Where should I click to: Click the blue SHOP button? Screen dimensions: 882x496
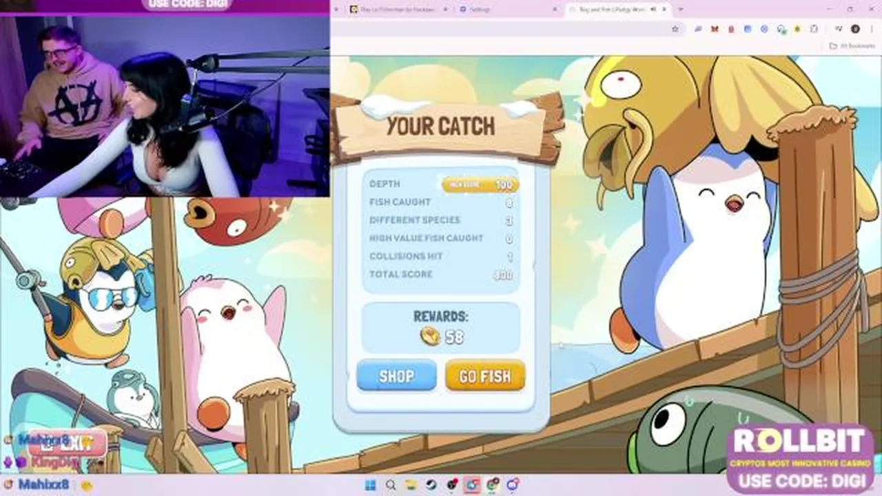click(396, 376)
